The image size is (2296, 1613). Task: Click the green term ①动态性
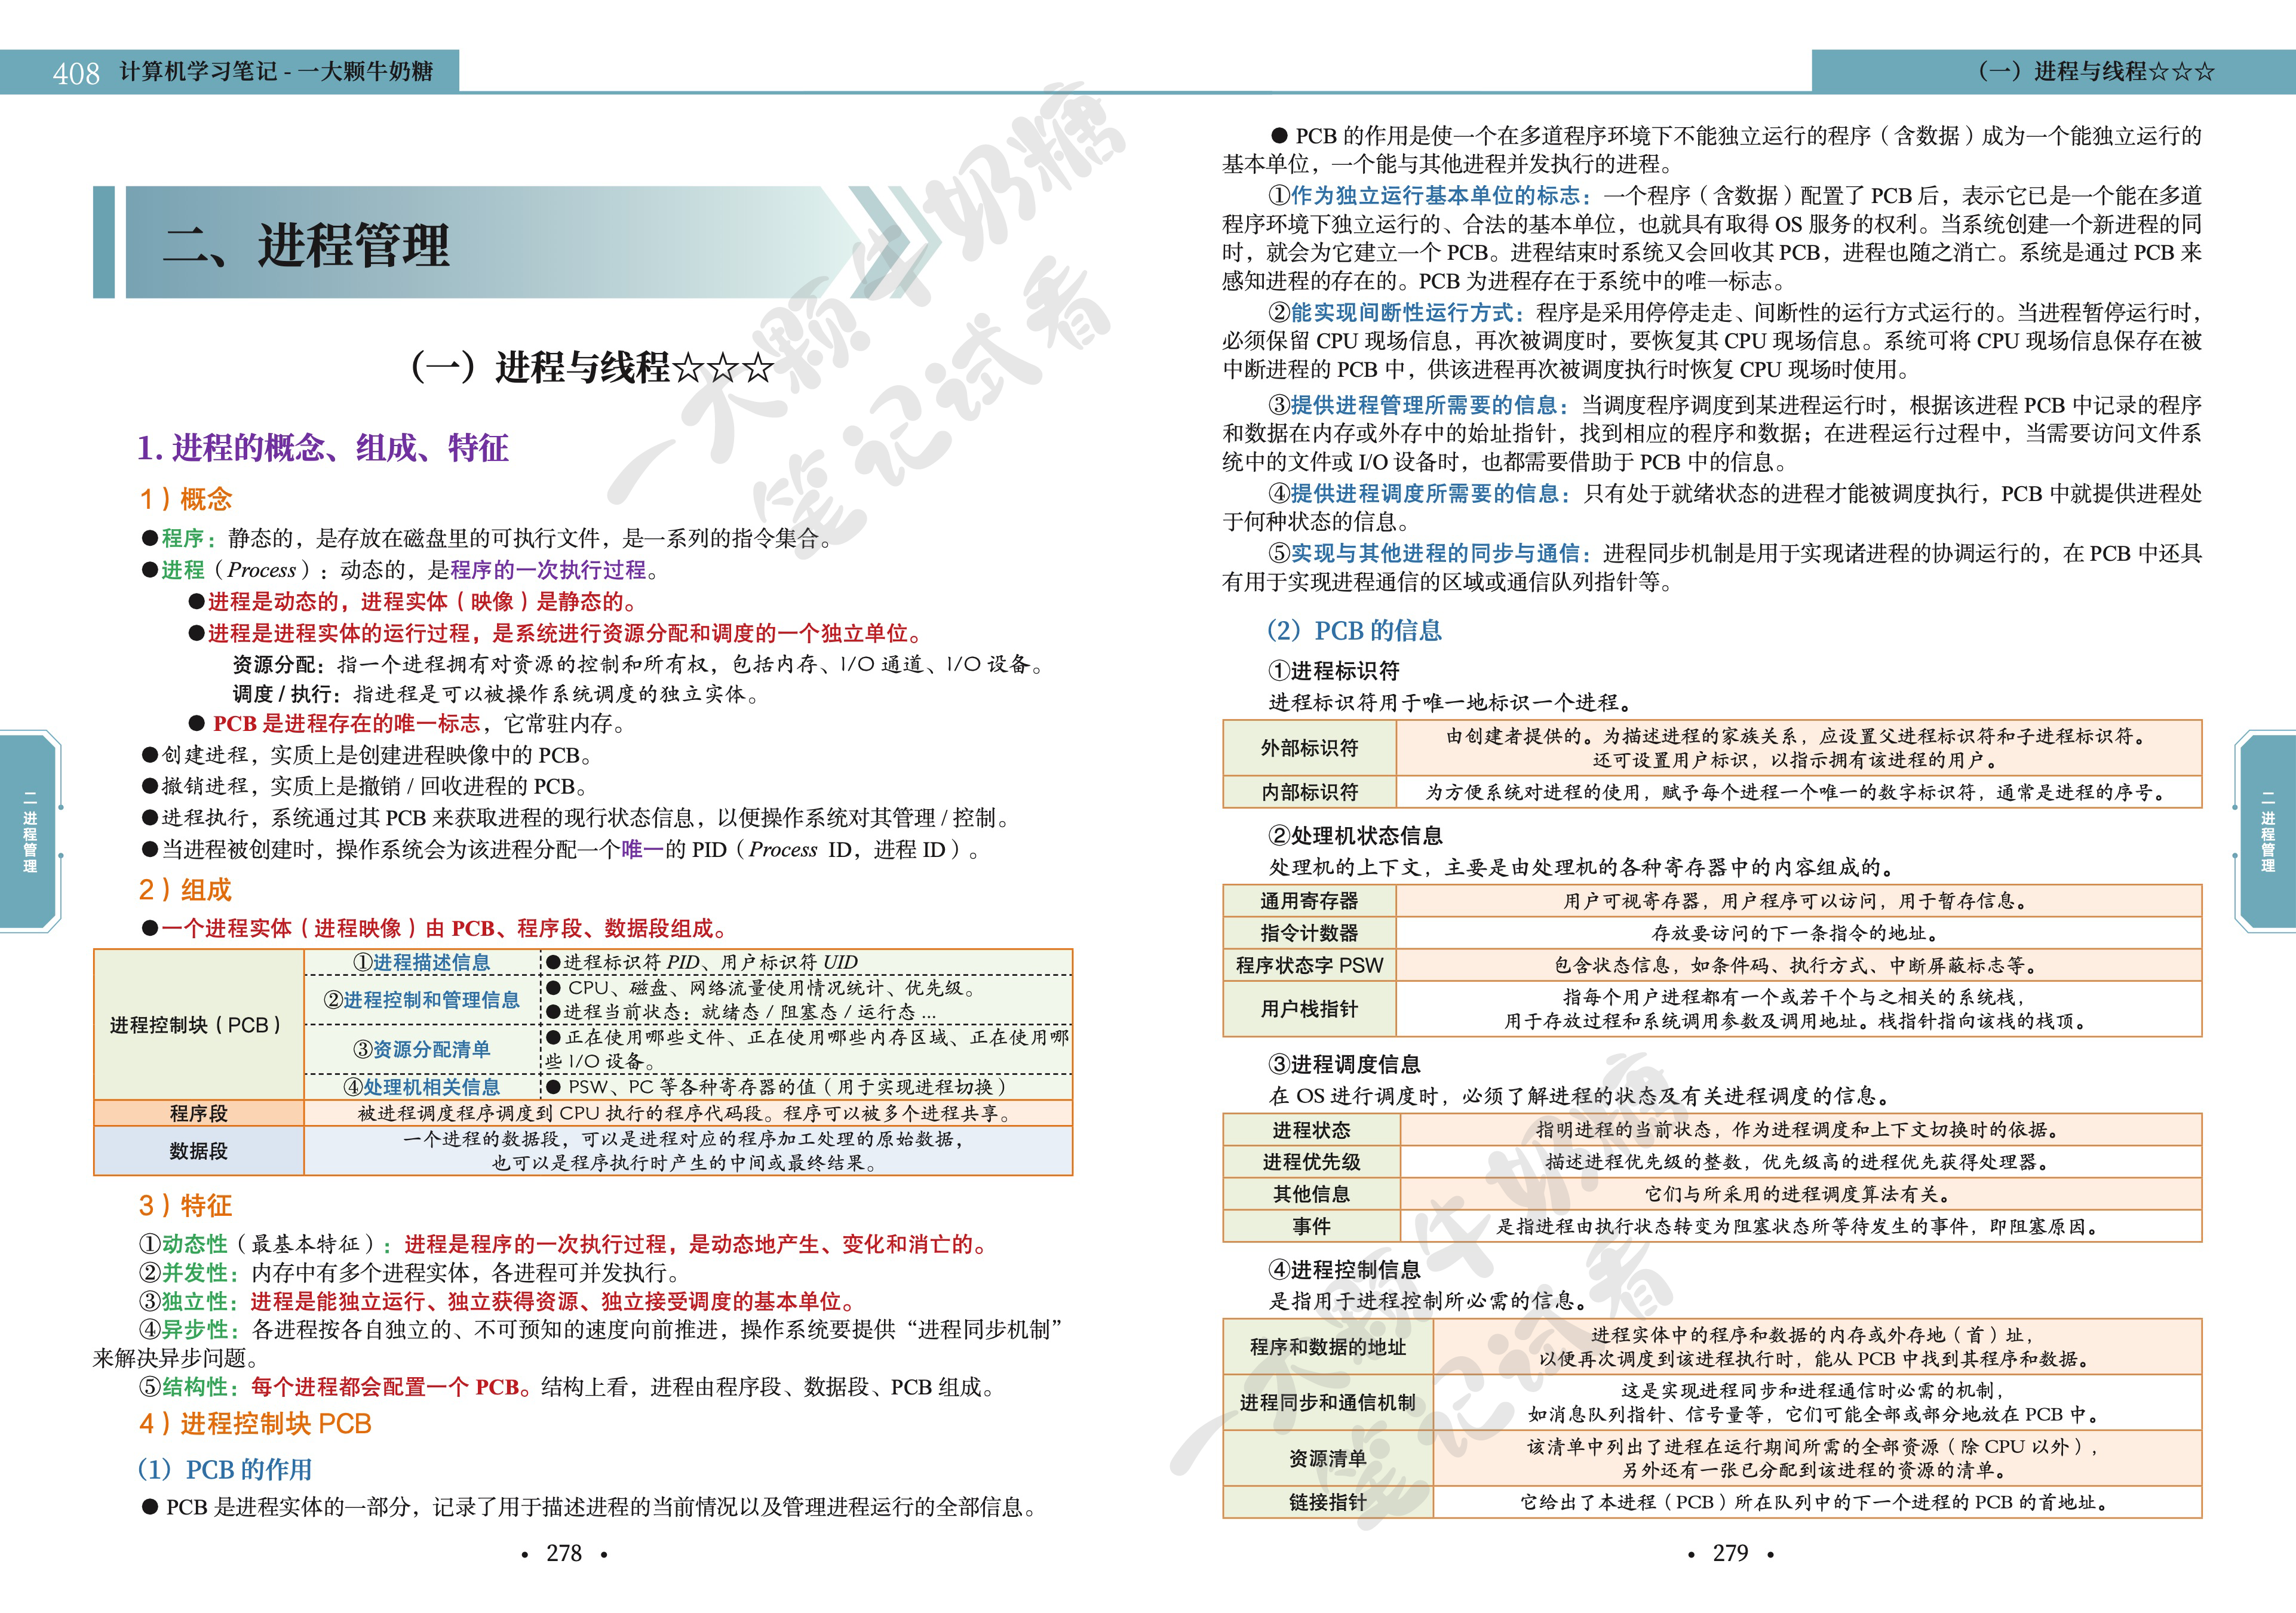point(183,1244)
